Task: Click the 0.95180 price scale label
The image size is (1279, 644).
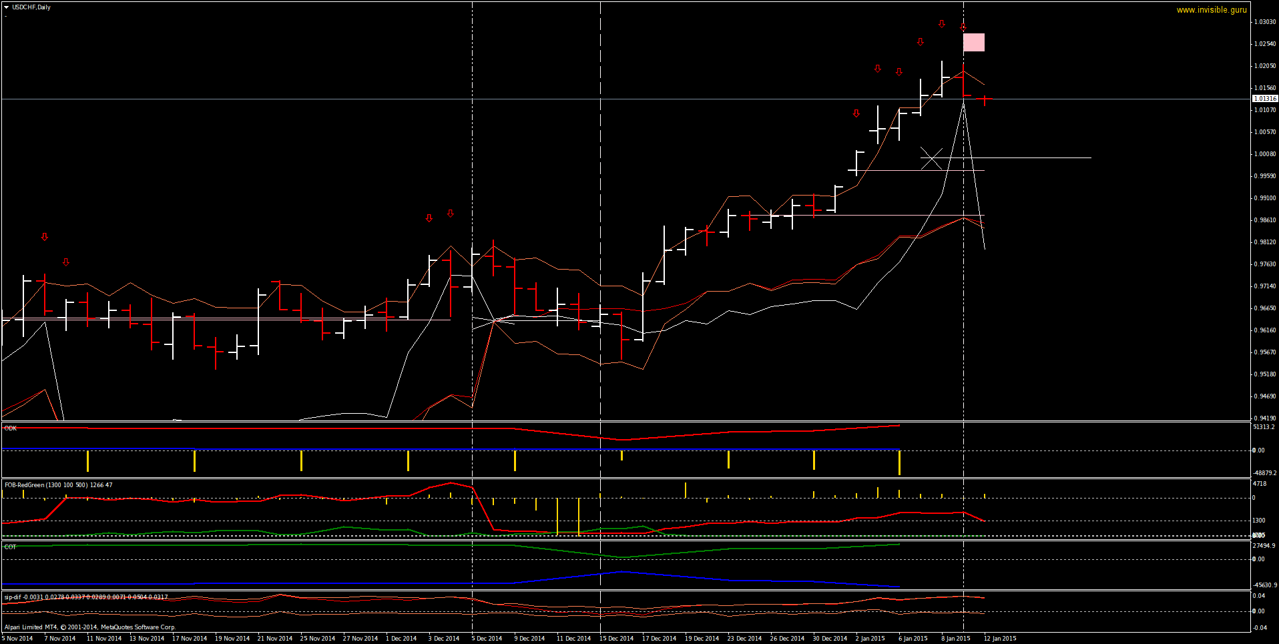Action: [1265, 374]
